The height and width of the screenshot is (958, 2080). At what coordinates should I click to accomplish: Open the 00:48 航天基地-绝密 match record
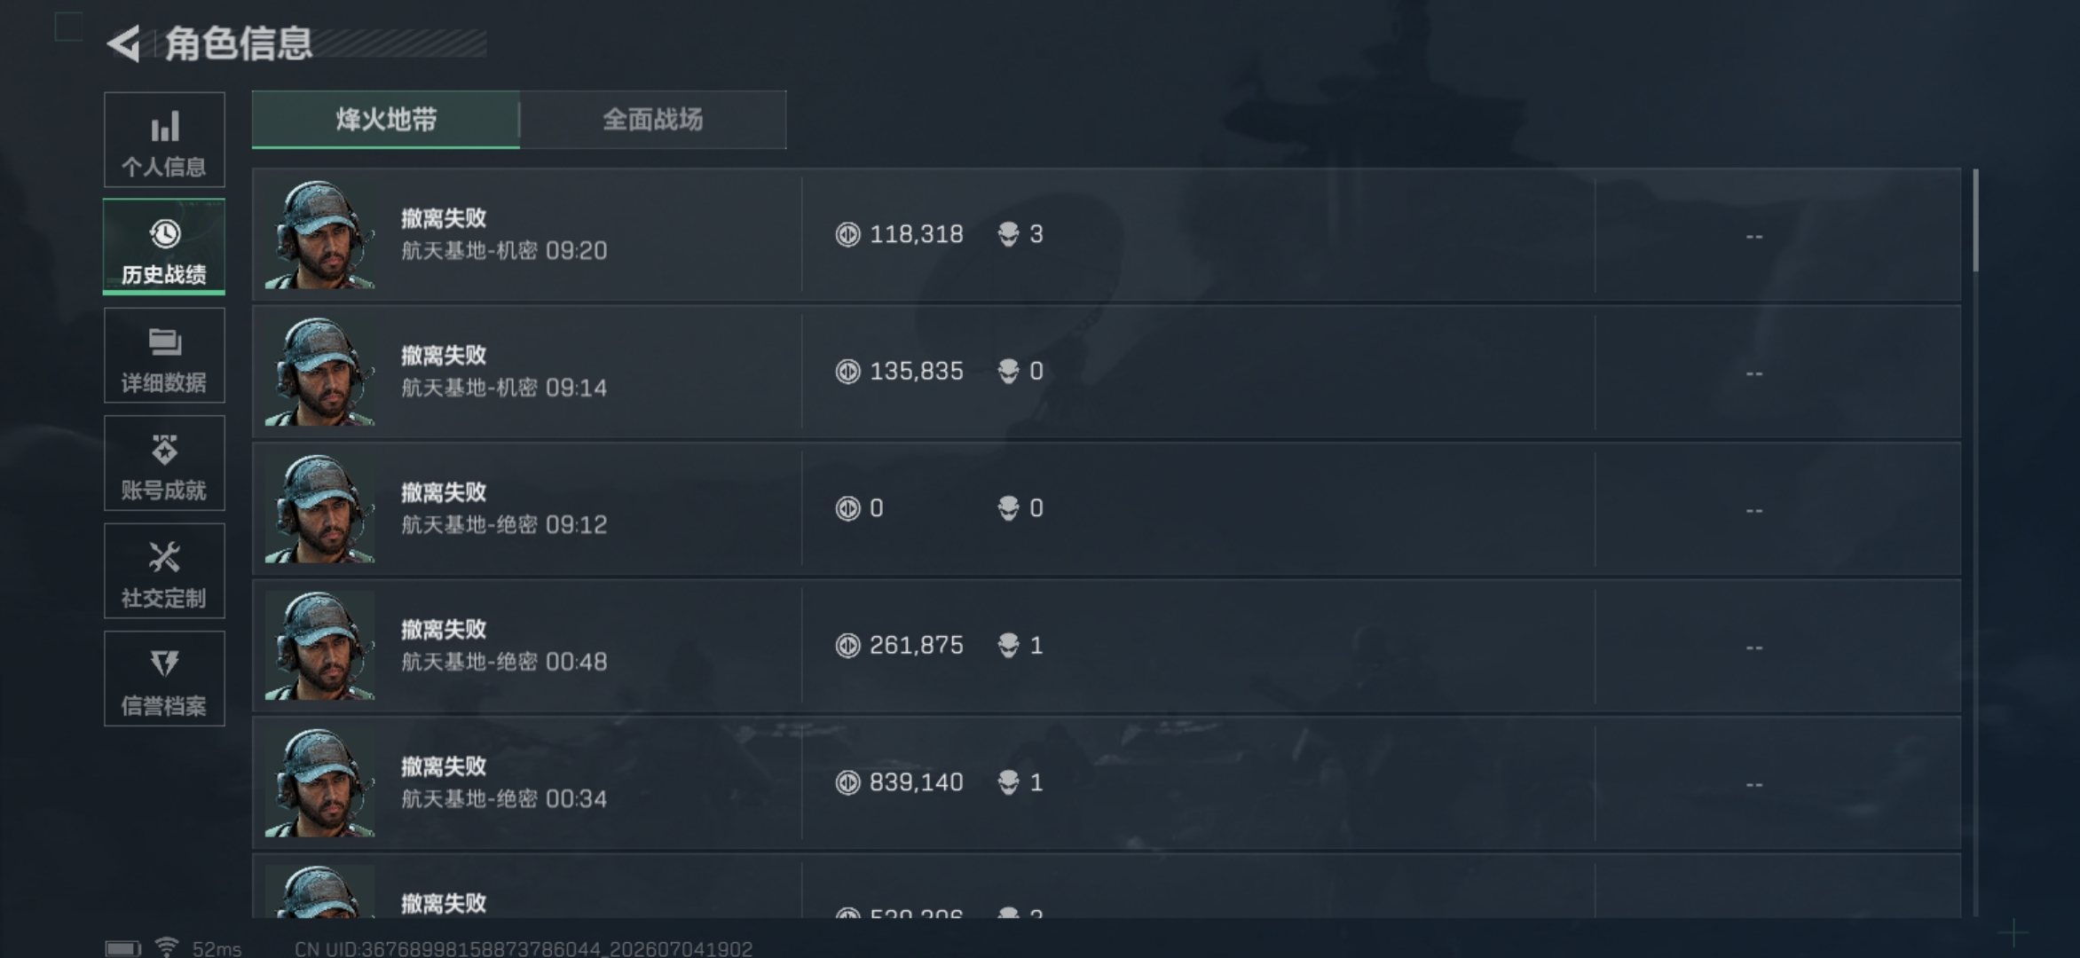(x=1107, y=646)
